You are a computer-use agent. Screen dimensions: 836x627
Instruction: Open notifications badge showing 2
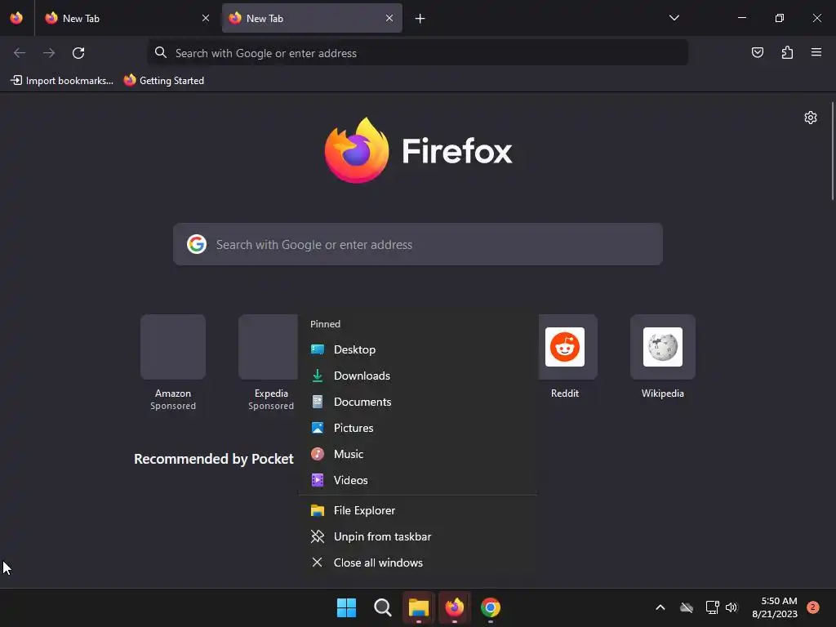point(812,607)
